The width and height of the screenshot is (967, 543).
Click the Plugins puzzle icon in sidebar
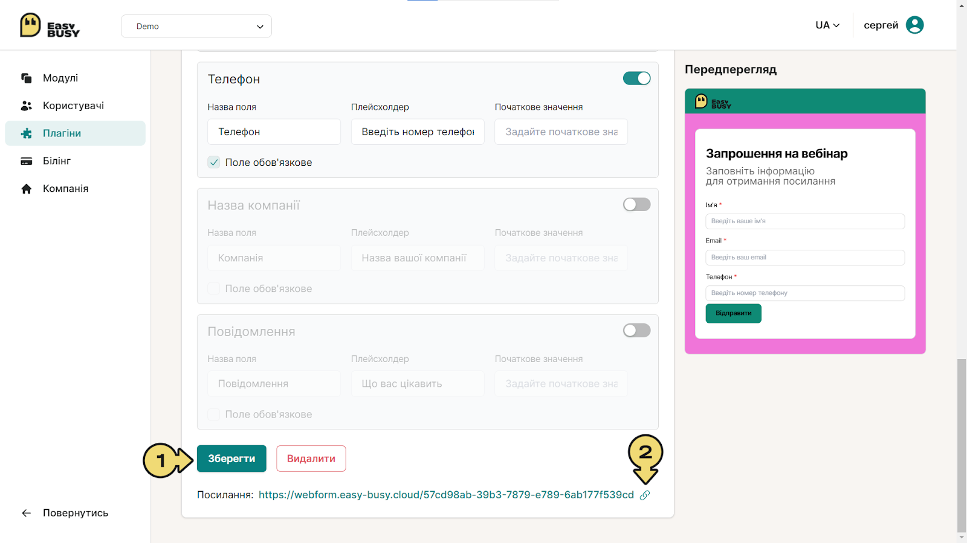coord(26,133)
